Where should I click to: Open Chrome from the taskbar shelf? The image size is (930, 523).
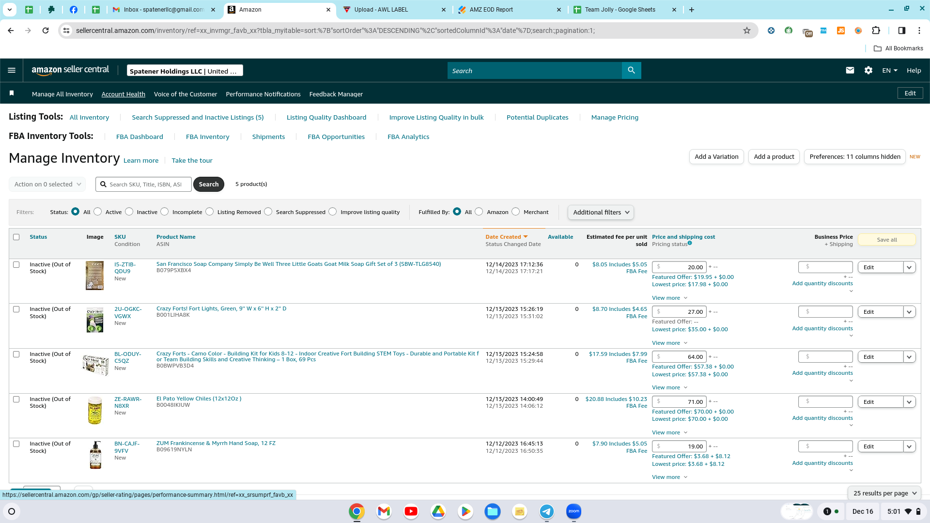tap(356, 511)
